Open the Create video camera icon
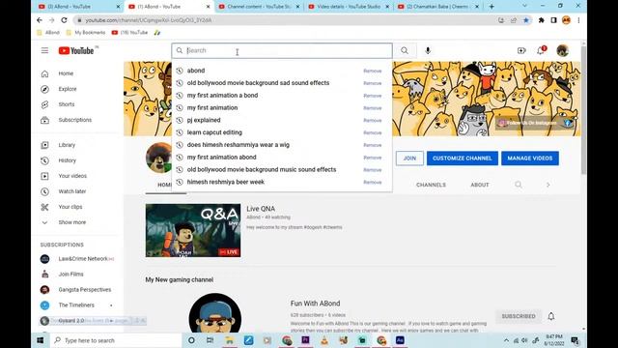The width and height of the screenshot is (618, 348). (521, 50)
